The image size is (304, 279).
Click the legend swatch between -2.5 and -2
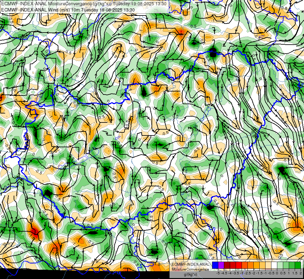tap(251, 265)
